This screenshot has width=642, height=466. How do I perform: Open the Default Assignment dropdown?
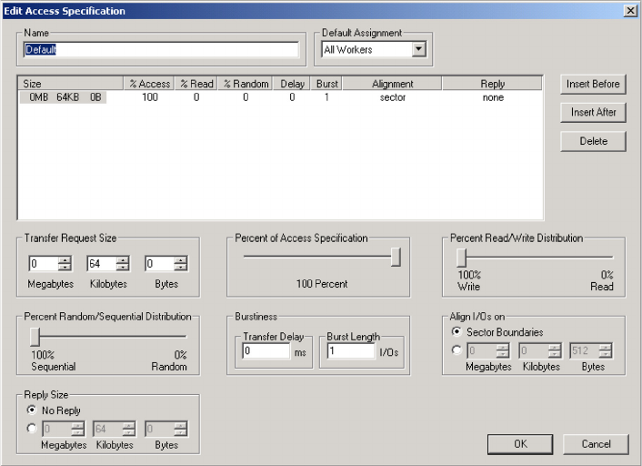point(418,50)
